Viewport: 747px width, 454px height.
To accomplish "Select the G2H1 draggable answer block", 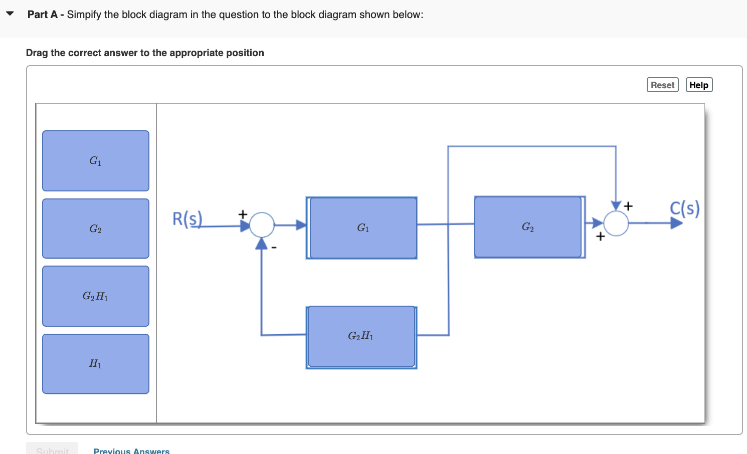I will (95, 296).
